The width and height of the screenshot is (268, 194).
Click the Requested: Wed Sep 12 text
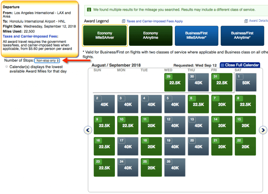point(195,65)
